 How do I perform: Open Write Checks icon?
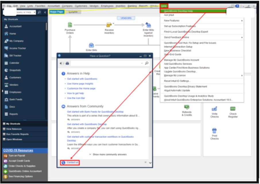[x=214, y=109]
